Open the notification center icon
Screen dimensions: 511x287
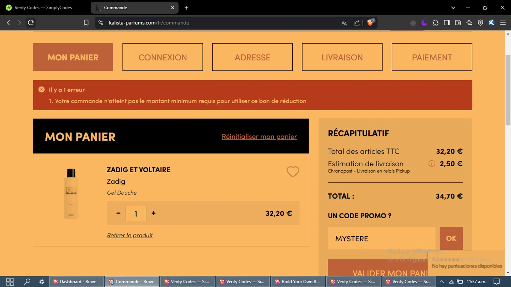tap(497, 282)
